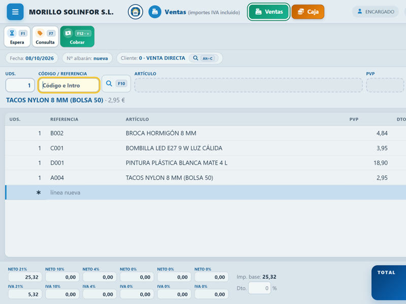Click the NETO 10% value field
The image size is (406, 304).
coord(62,277)
